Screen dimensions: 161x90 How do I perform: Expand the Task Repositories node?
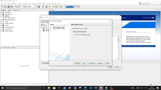pos(1,27)
